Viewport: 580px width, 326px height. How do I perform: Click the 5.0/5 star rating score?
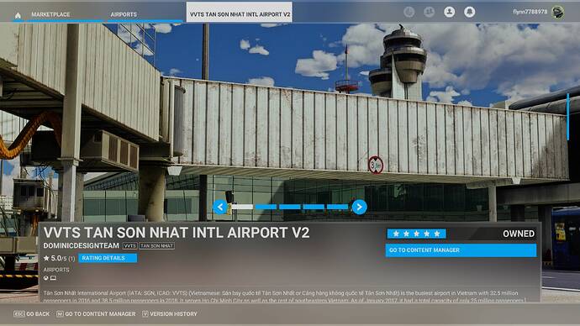(x=59, y=258)
